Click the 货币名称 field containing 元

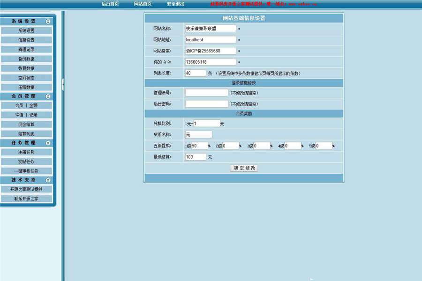pyautogui.click(x=199, y=134)
